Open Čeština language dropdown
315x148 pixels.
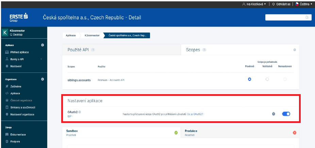[x=304, y=4]
